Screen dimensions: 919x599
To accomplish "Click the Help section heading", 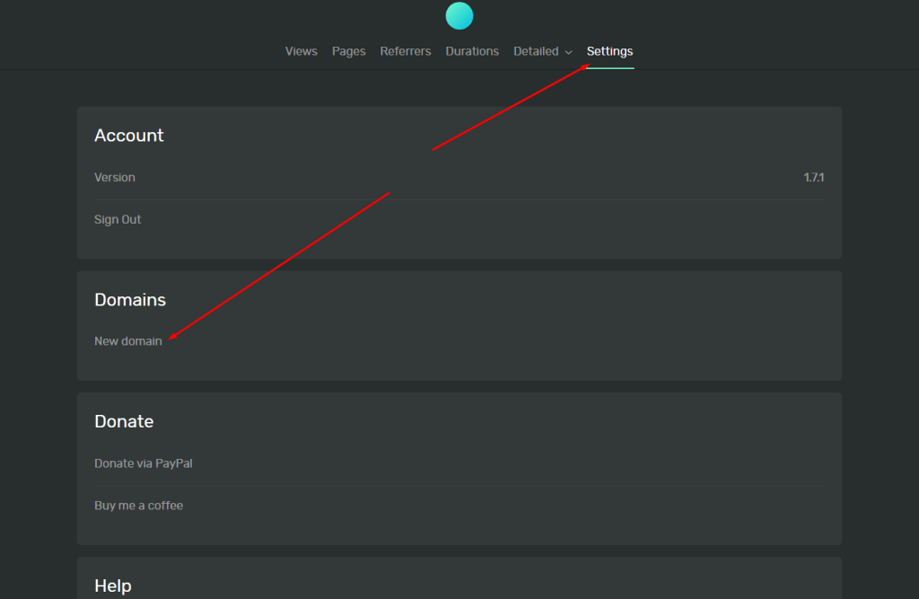I will click(x=113, y=586).
